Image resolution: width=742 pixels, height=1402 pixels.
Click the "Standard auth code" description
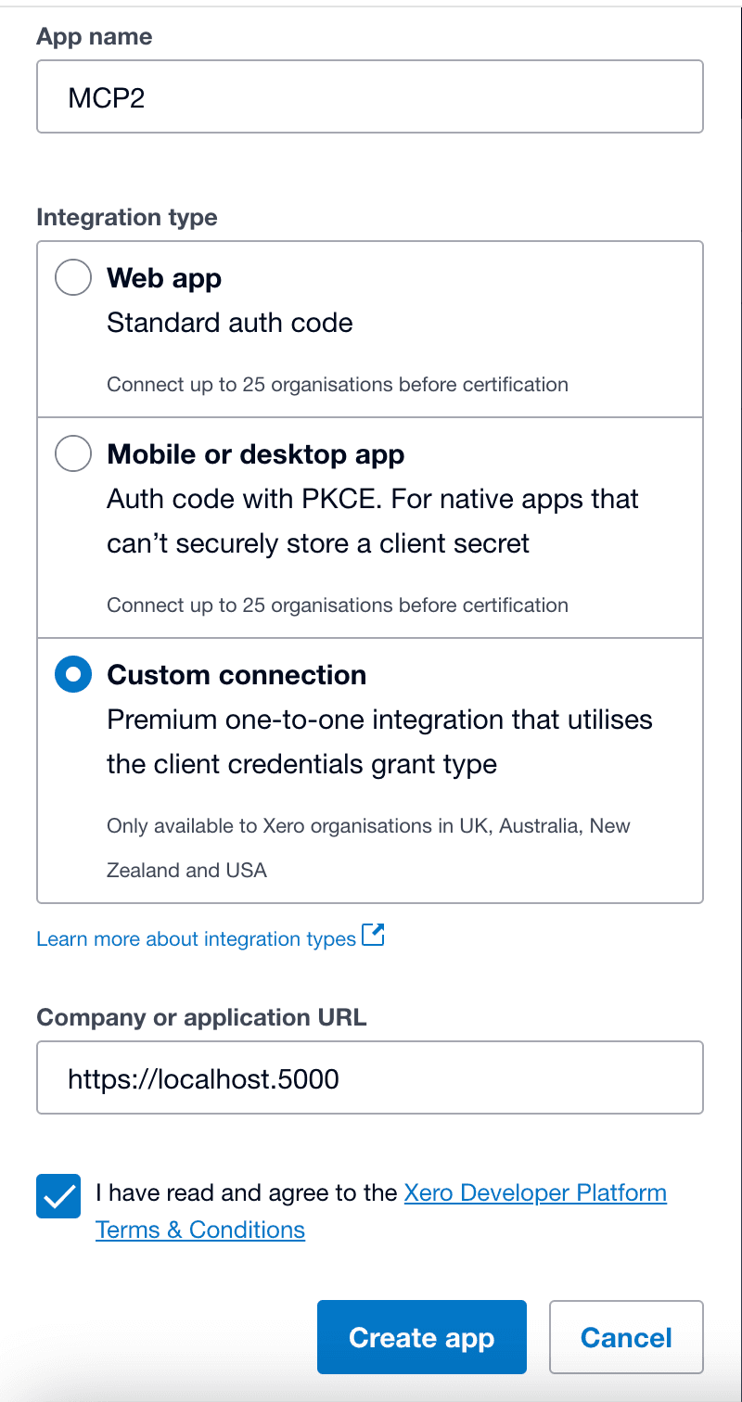pyautogui.click(x=230, y=323)
